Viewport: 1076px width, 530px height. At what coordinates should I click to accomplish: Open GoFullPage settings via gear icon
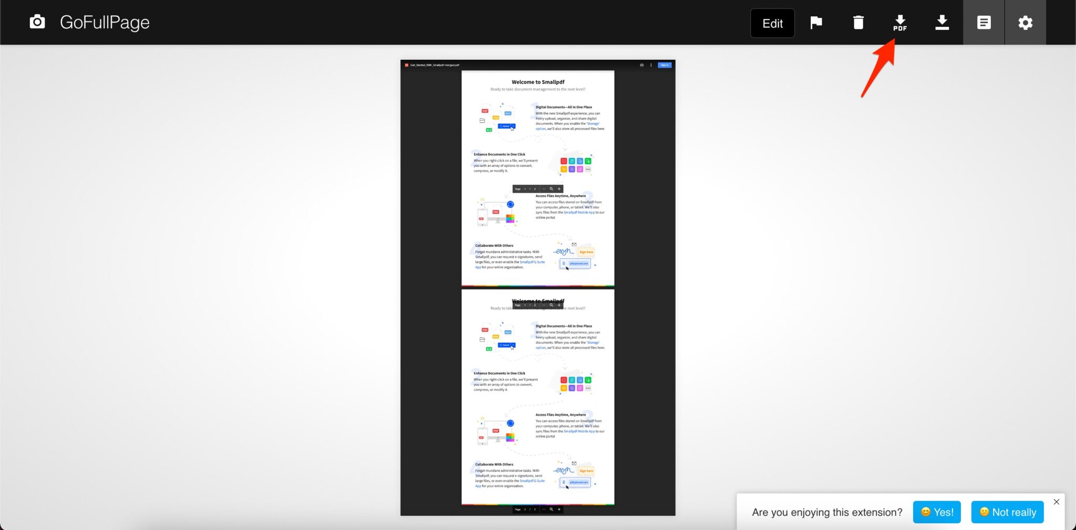click(x=1025, y=22)
